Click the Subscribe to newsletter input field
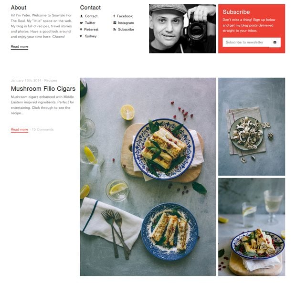This screenshot has height=284, width=296. click(247, 42)
